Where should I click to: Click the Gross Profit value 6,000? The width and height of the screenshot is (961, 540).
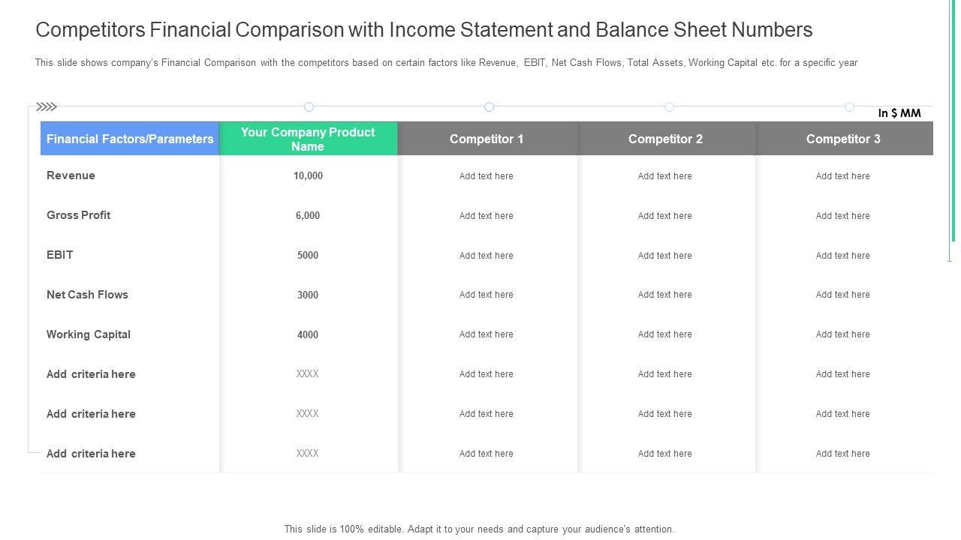pos(308,216)
